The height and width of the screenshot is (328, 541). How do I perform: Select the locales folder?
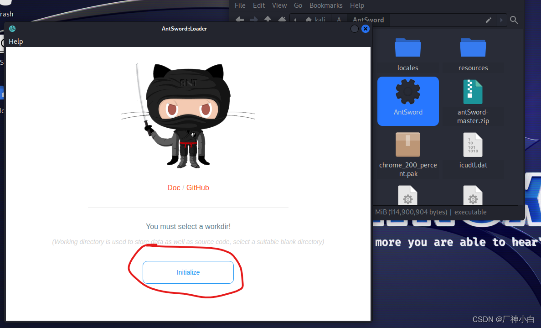point(408,55)
